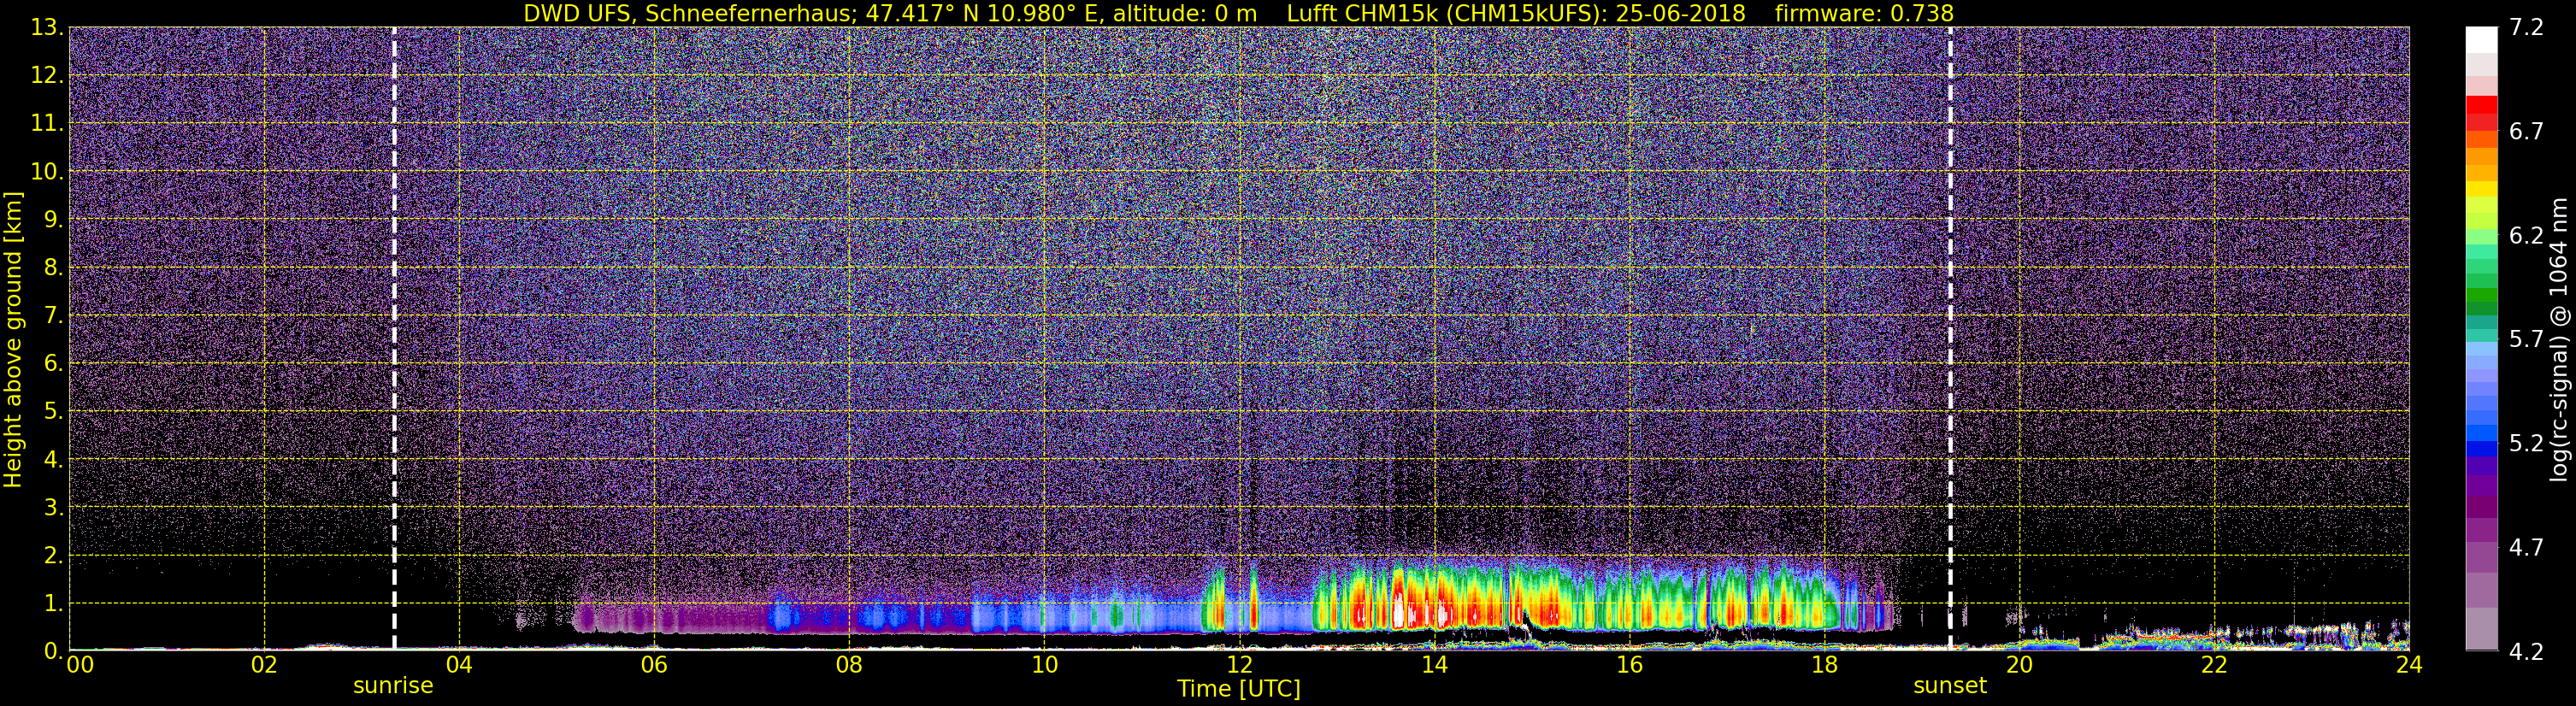Pick the red segment of the colorbar
This screenshot has width=2576, height=706.
(x=2481, y=105)
